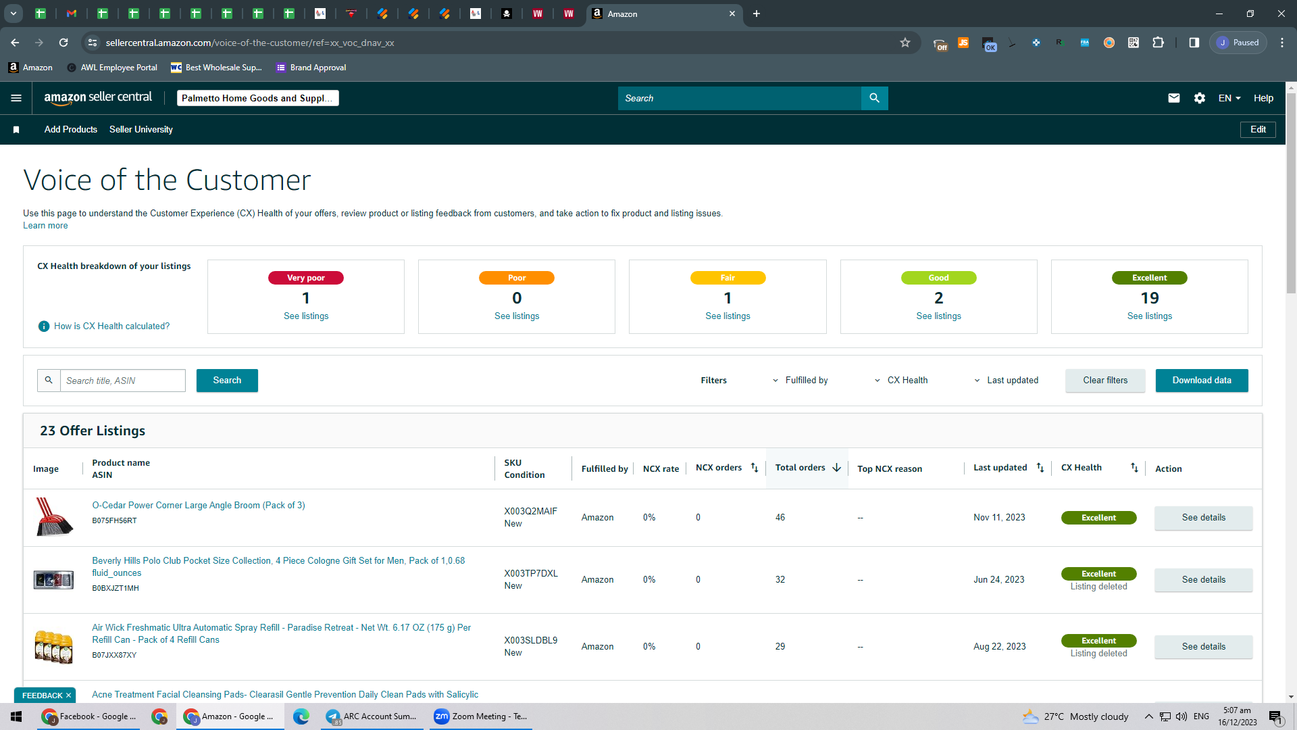Click the Search title, ASIN input field
This screenshot has height=730, width=1297.
(122, 381)
